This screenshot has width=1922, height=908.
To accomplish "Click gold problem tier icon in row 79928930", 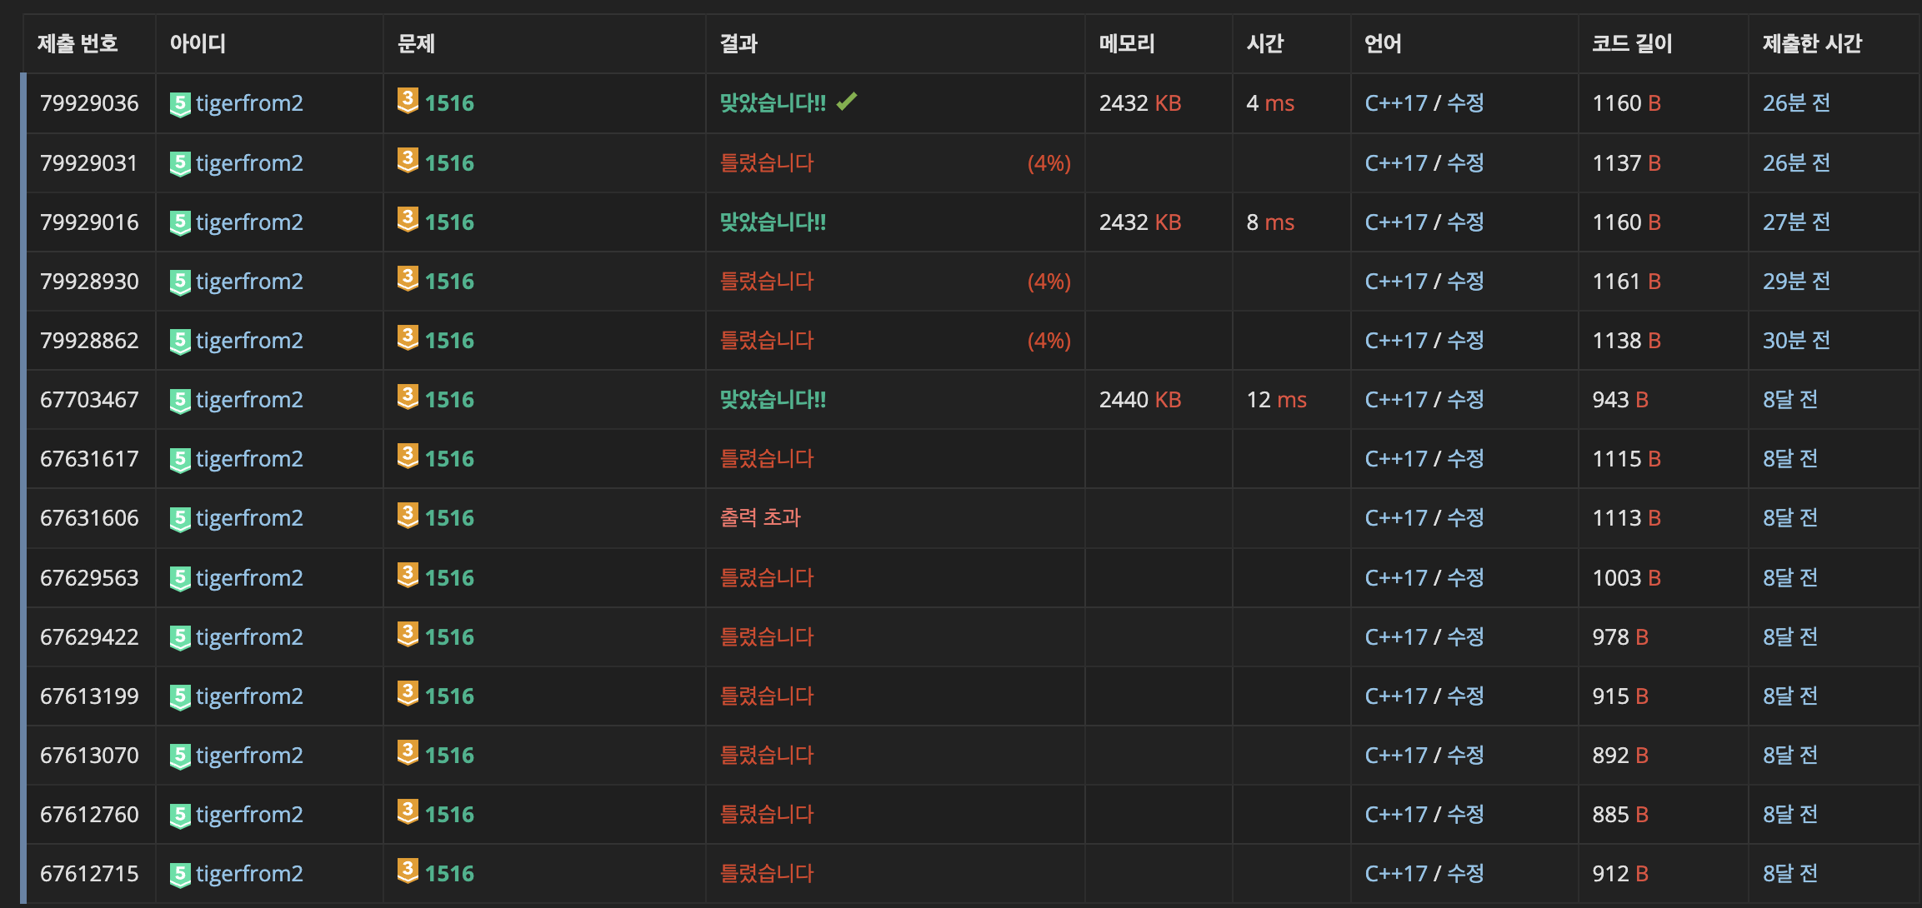I will click(x=408, y=279).
